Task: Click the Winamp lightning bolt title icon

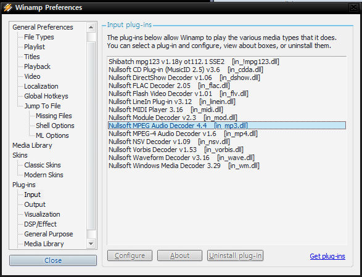Action: coord(7,7)
